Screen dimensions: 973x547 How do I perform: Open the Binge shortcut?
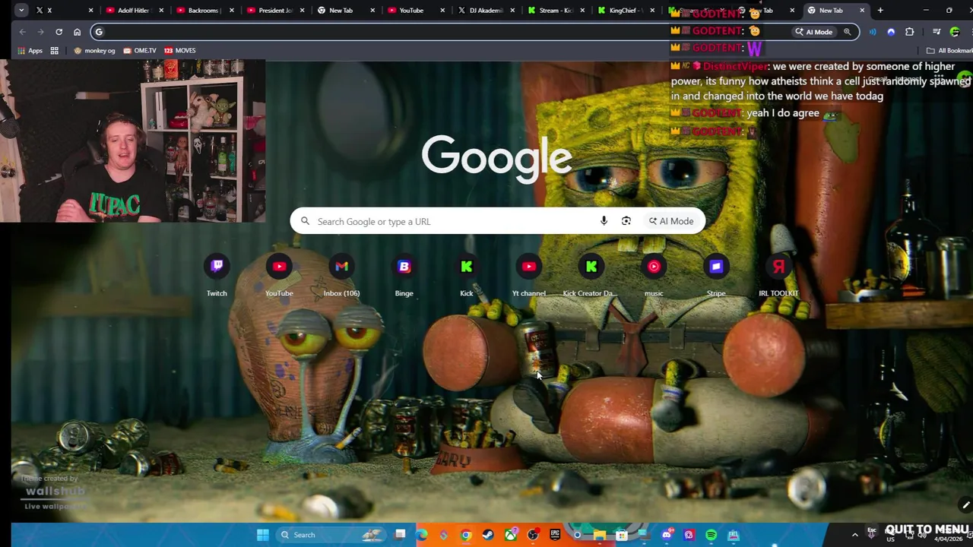[404, 276]
